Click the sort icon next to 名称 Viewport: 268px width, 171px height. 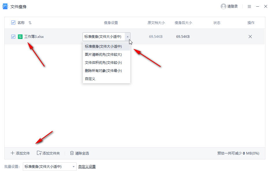(x=29, y=23)
